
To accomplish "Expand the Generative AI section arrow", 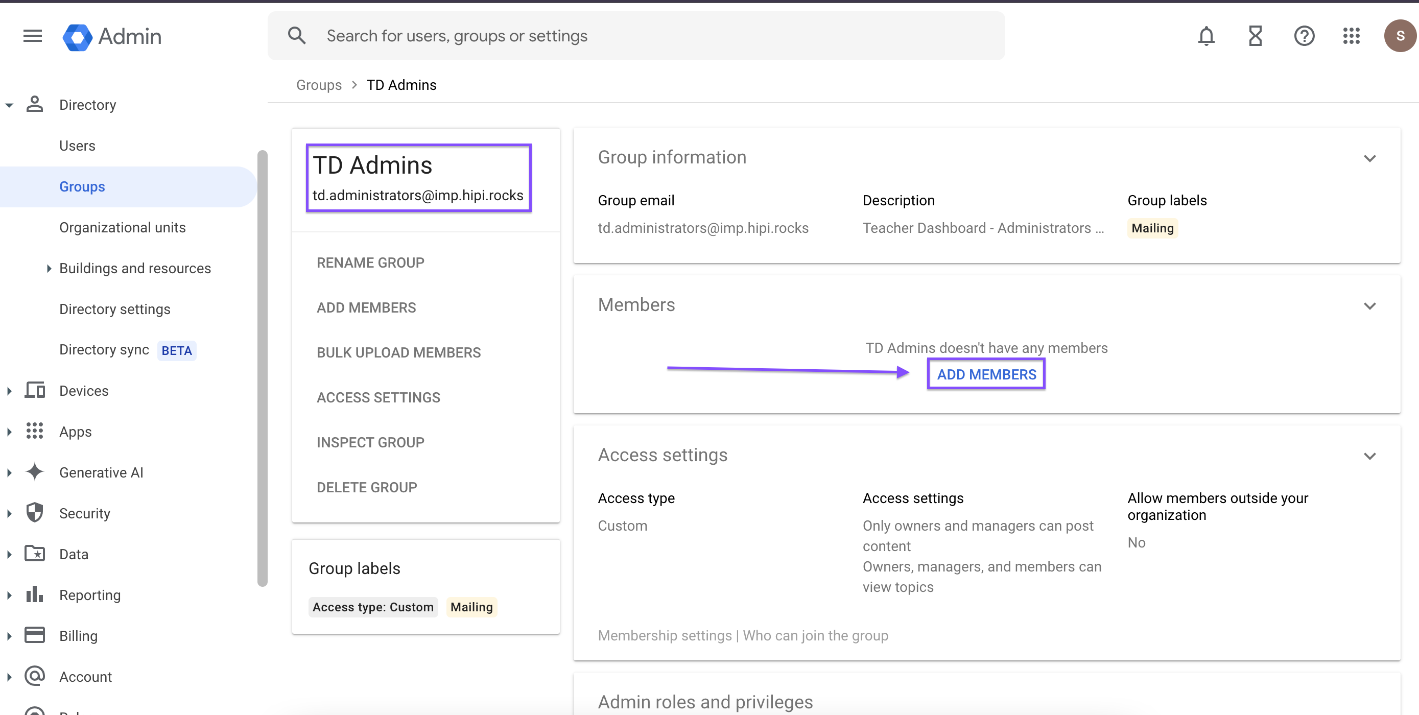I will (x=9, y=472).
